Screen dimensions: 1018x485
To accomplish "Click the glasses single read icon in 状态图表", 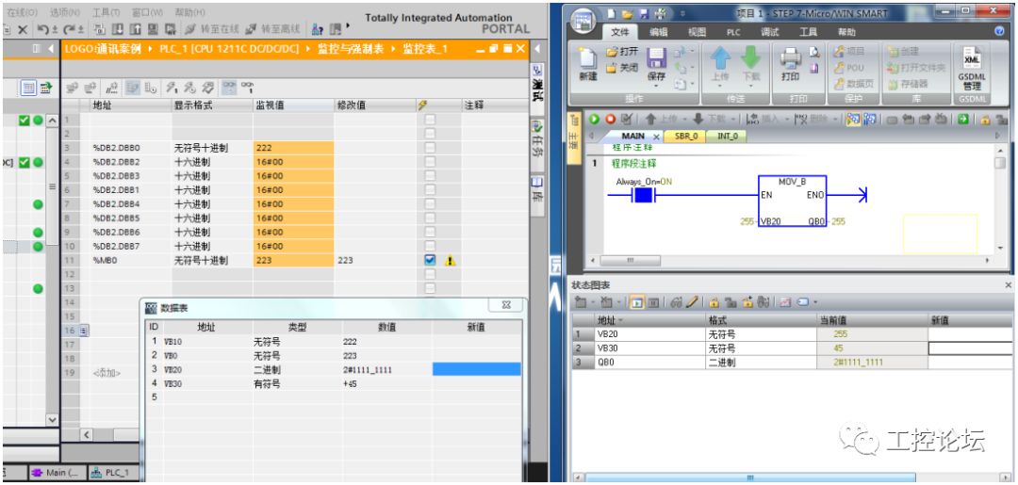I will pyautogui.click(x=676, y=303).
